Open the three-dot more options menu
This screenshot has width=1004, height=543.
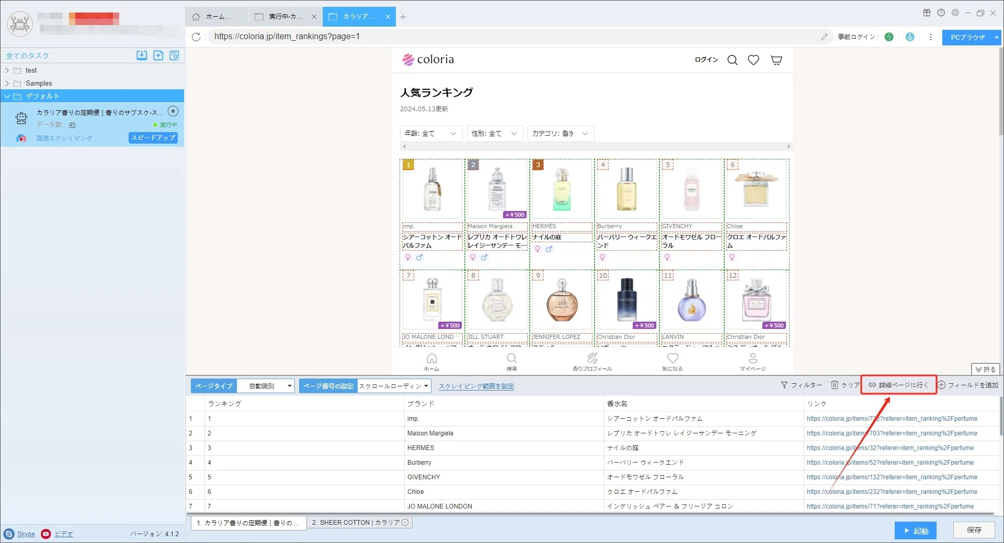pyautogui.click(x=930, y=37)
